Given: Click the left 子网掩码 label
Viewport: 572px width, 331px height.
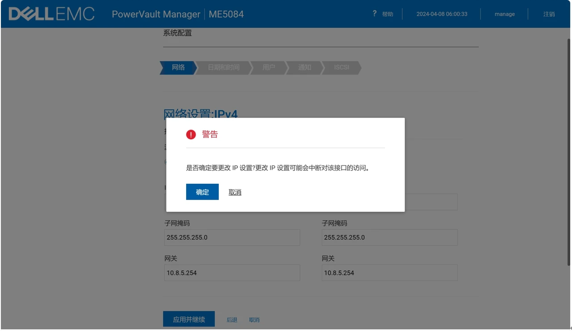Looking at the screenshot, I should pyautogui.click(x=177, y=223).
